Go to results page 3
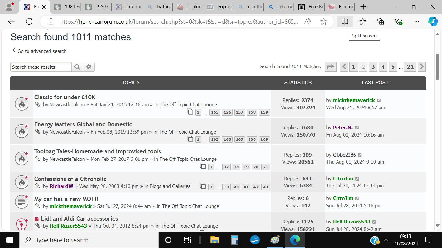The width and height of the screenshot is (442, 248). click(373, 67)
